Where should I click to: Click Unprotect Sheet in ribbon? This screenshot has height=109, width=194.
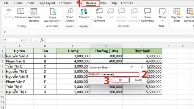pyautogui.click(x=177, y=15)
